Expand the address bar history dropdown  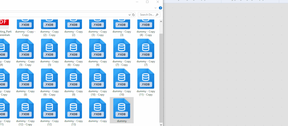[x=129, y=15]
